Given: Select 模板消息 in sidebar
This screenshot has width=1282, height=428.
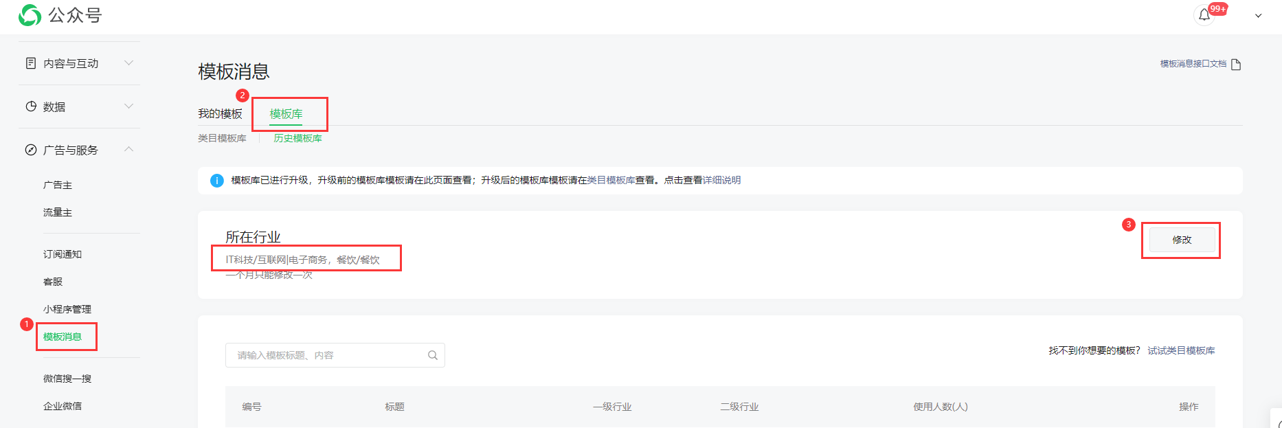Looking at the screenshot, I should point(63,337).
